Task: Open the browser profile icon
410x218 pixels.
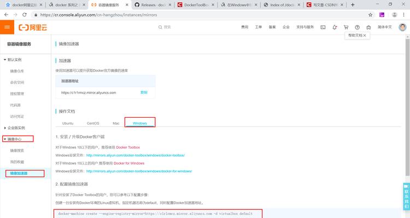Action: (x=394, y=15)
